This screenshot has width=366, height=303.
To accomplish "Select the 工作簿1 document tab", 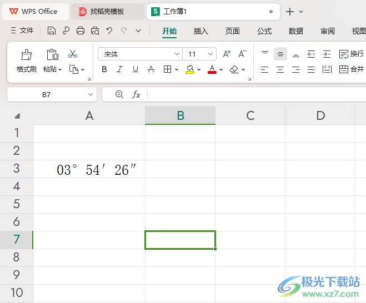I will pos(213,12).
